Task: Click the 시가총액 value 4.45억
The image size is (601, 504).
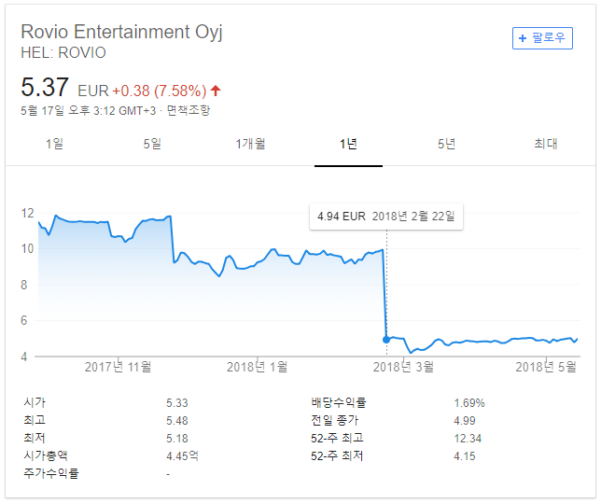Action: tap(182, 456)
